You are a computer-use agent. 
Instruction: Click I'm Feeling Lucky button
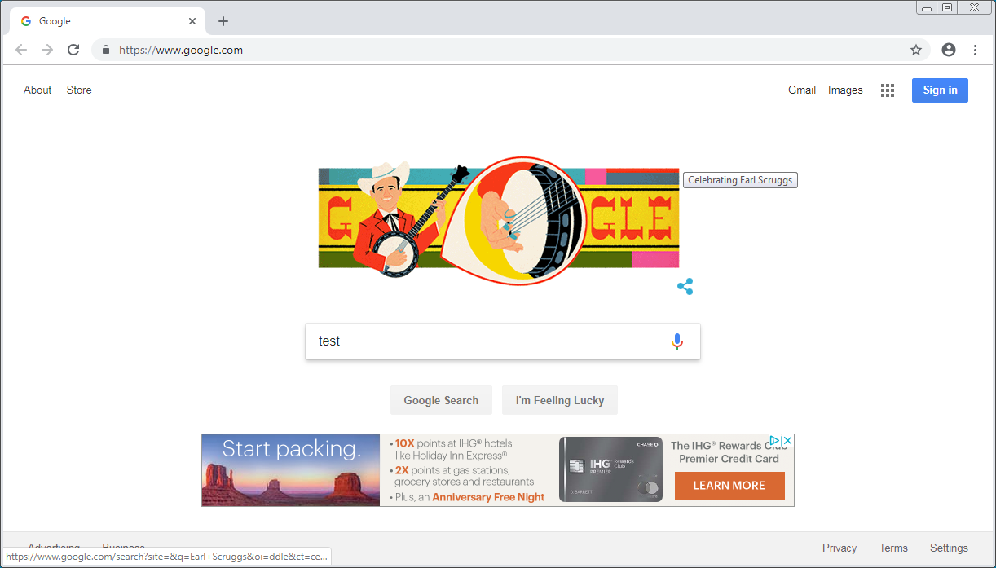[x=560, y=400]
